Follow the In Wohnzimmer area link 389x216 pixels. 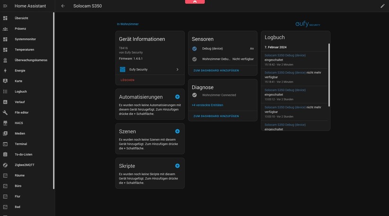(x=128, y=24)
